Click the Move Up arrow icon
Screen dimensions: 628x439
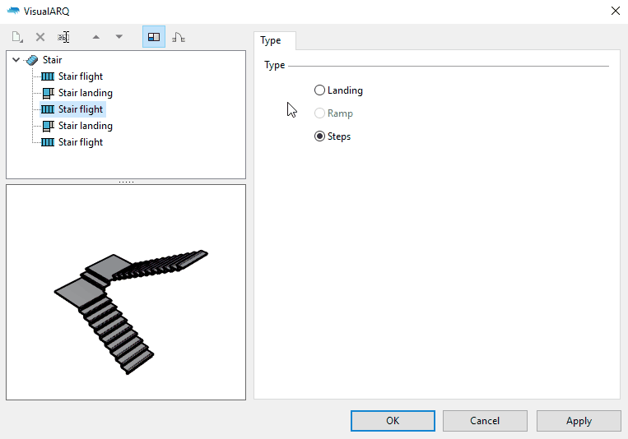click(96, 37)
